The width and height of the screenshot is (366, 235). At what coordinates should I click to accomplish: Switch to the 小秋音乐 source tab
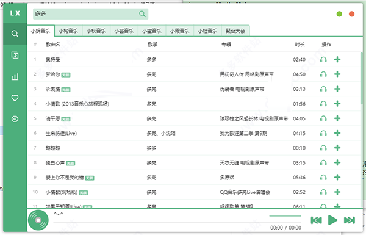point(96,31)
